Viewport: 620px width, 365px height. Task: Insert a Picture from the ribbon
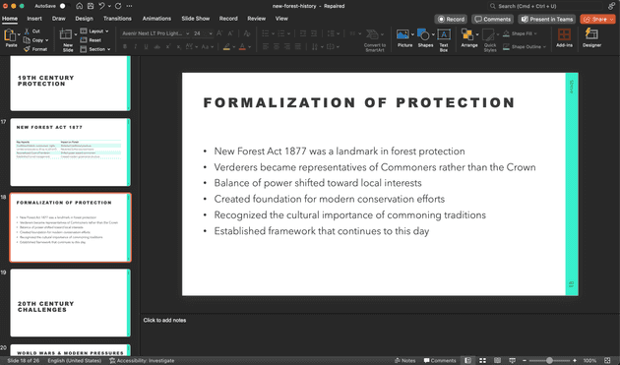point(403,34)
